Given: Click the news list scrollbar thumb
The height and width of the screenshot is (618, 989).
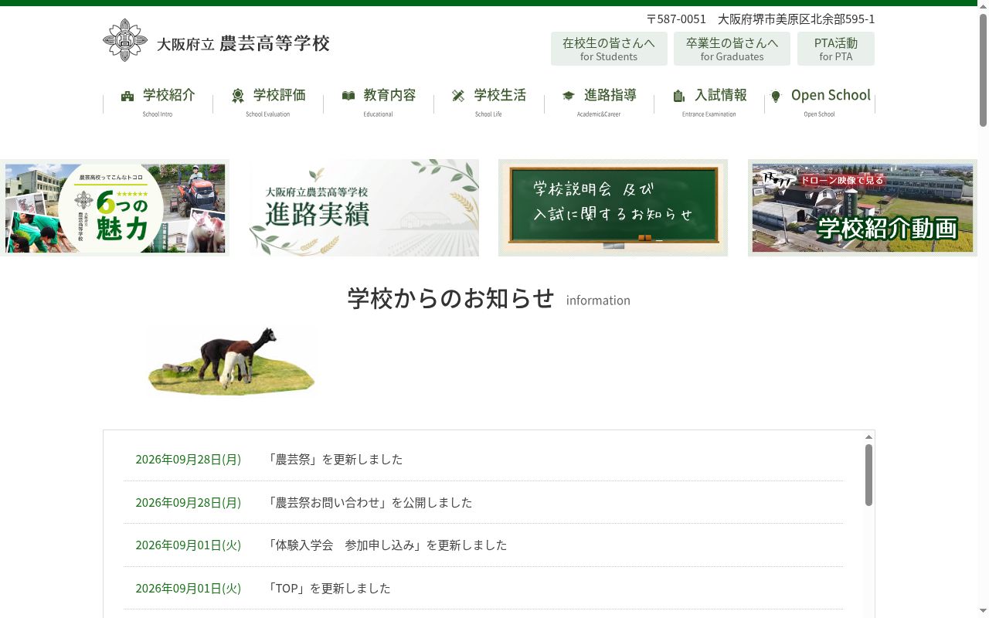Looking at the screenshot, I should click(868, 475).
